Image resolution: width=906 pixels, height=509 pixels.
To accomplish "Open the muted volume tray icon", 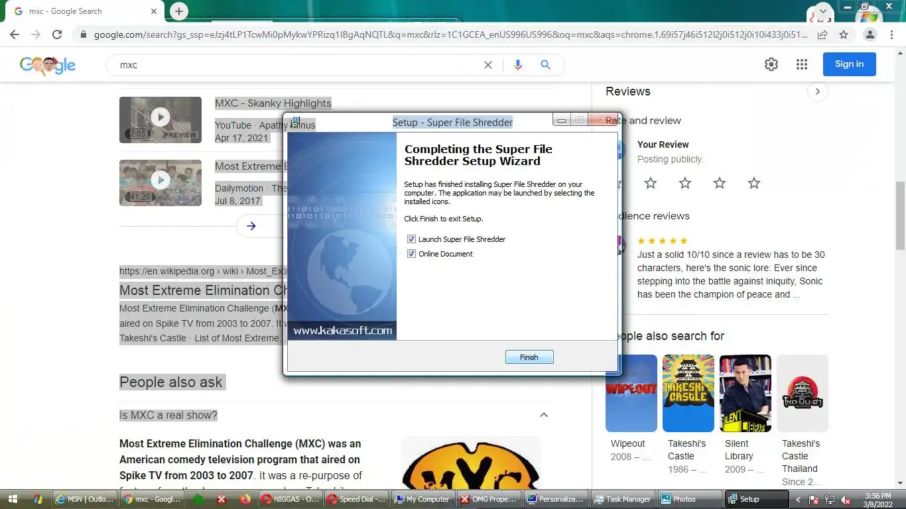I will point(846,500).
